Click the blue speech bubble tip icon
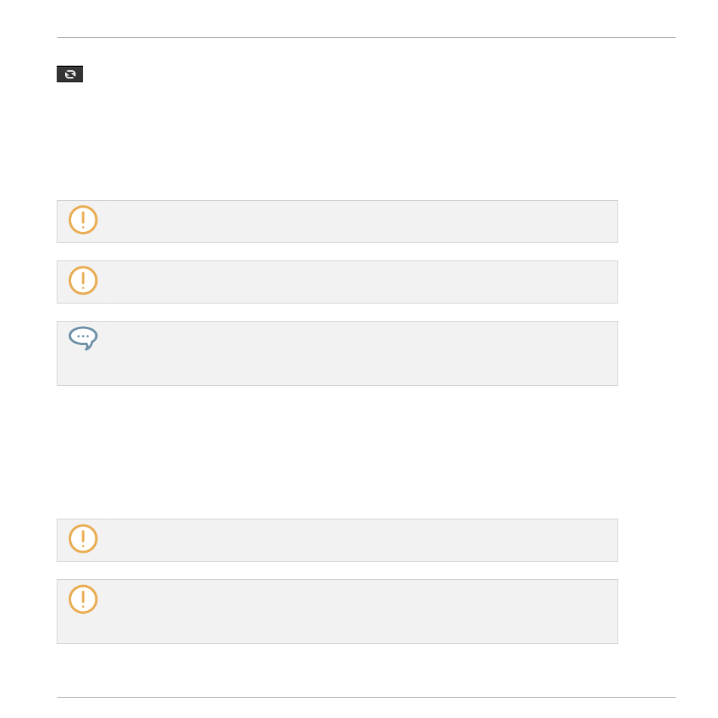The width and height of the screenshot is (718, 718). pyautogui.click(x=83, y=338)
